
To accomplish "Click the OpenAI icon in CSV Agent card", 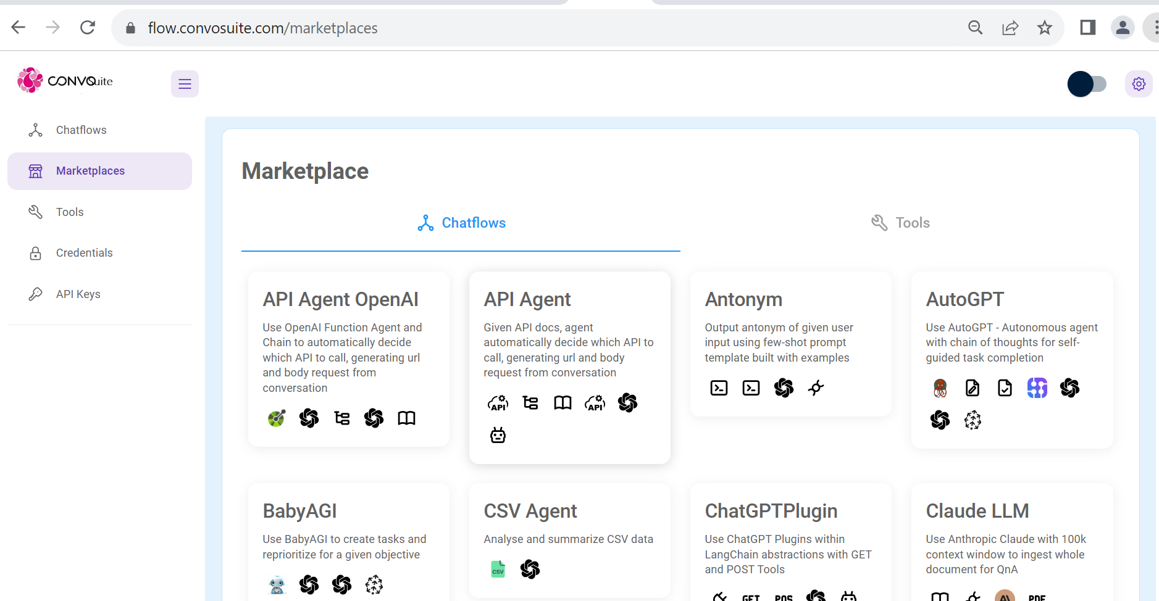I will 530,569.
